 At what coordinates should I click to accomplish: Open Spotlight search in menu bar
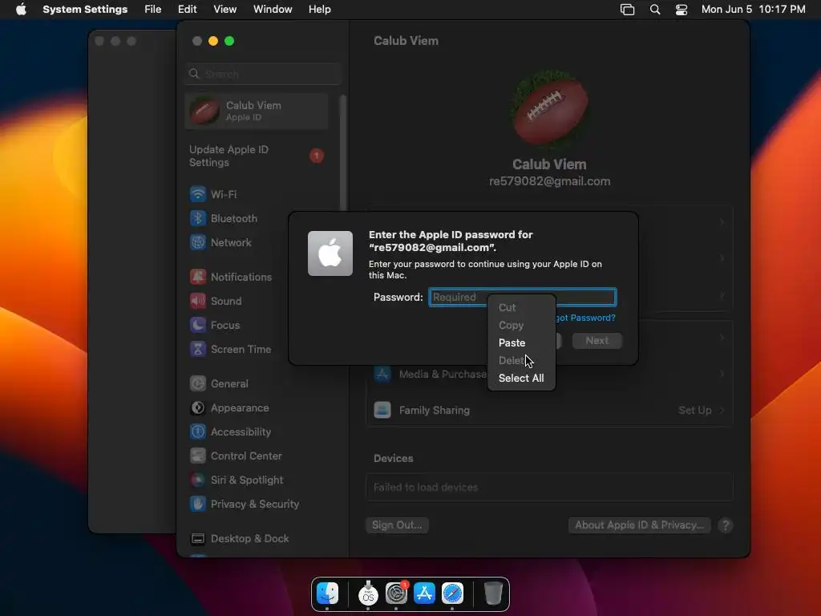(654, 10)
